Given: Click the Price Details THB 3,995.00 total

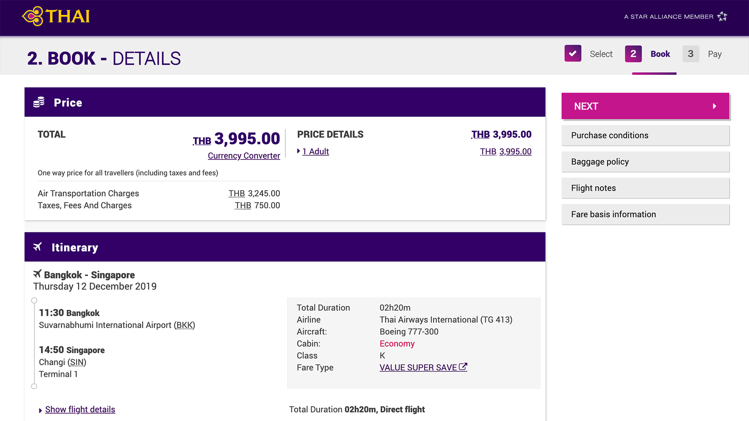Looking at the screenshot, I should pyautogui.click(x=501, y=134).
